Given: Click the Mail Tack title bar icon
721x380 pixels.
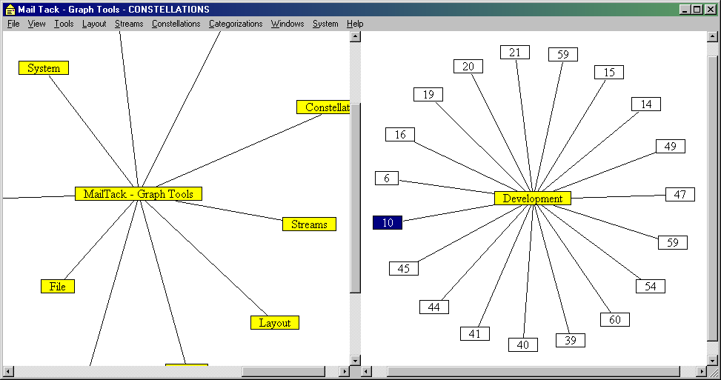Looking at the screenshot, I should [x=9, y=10].
